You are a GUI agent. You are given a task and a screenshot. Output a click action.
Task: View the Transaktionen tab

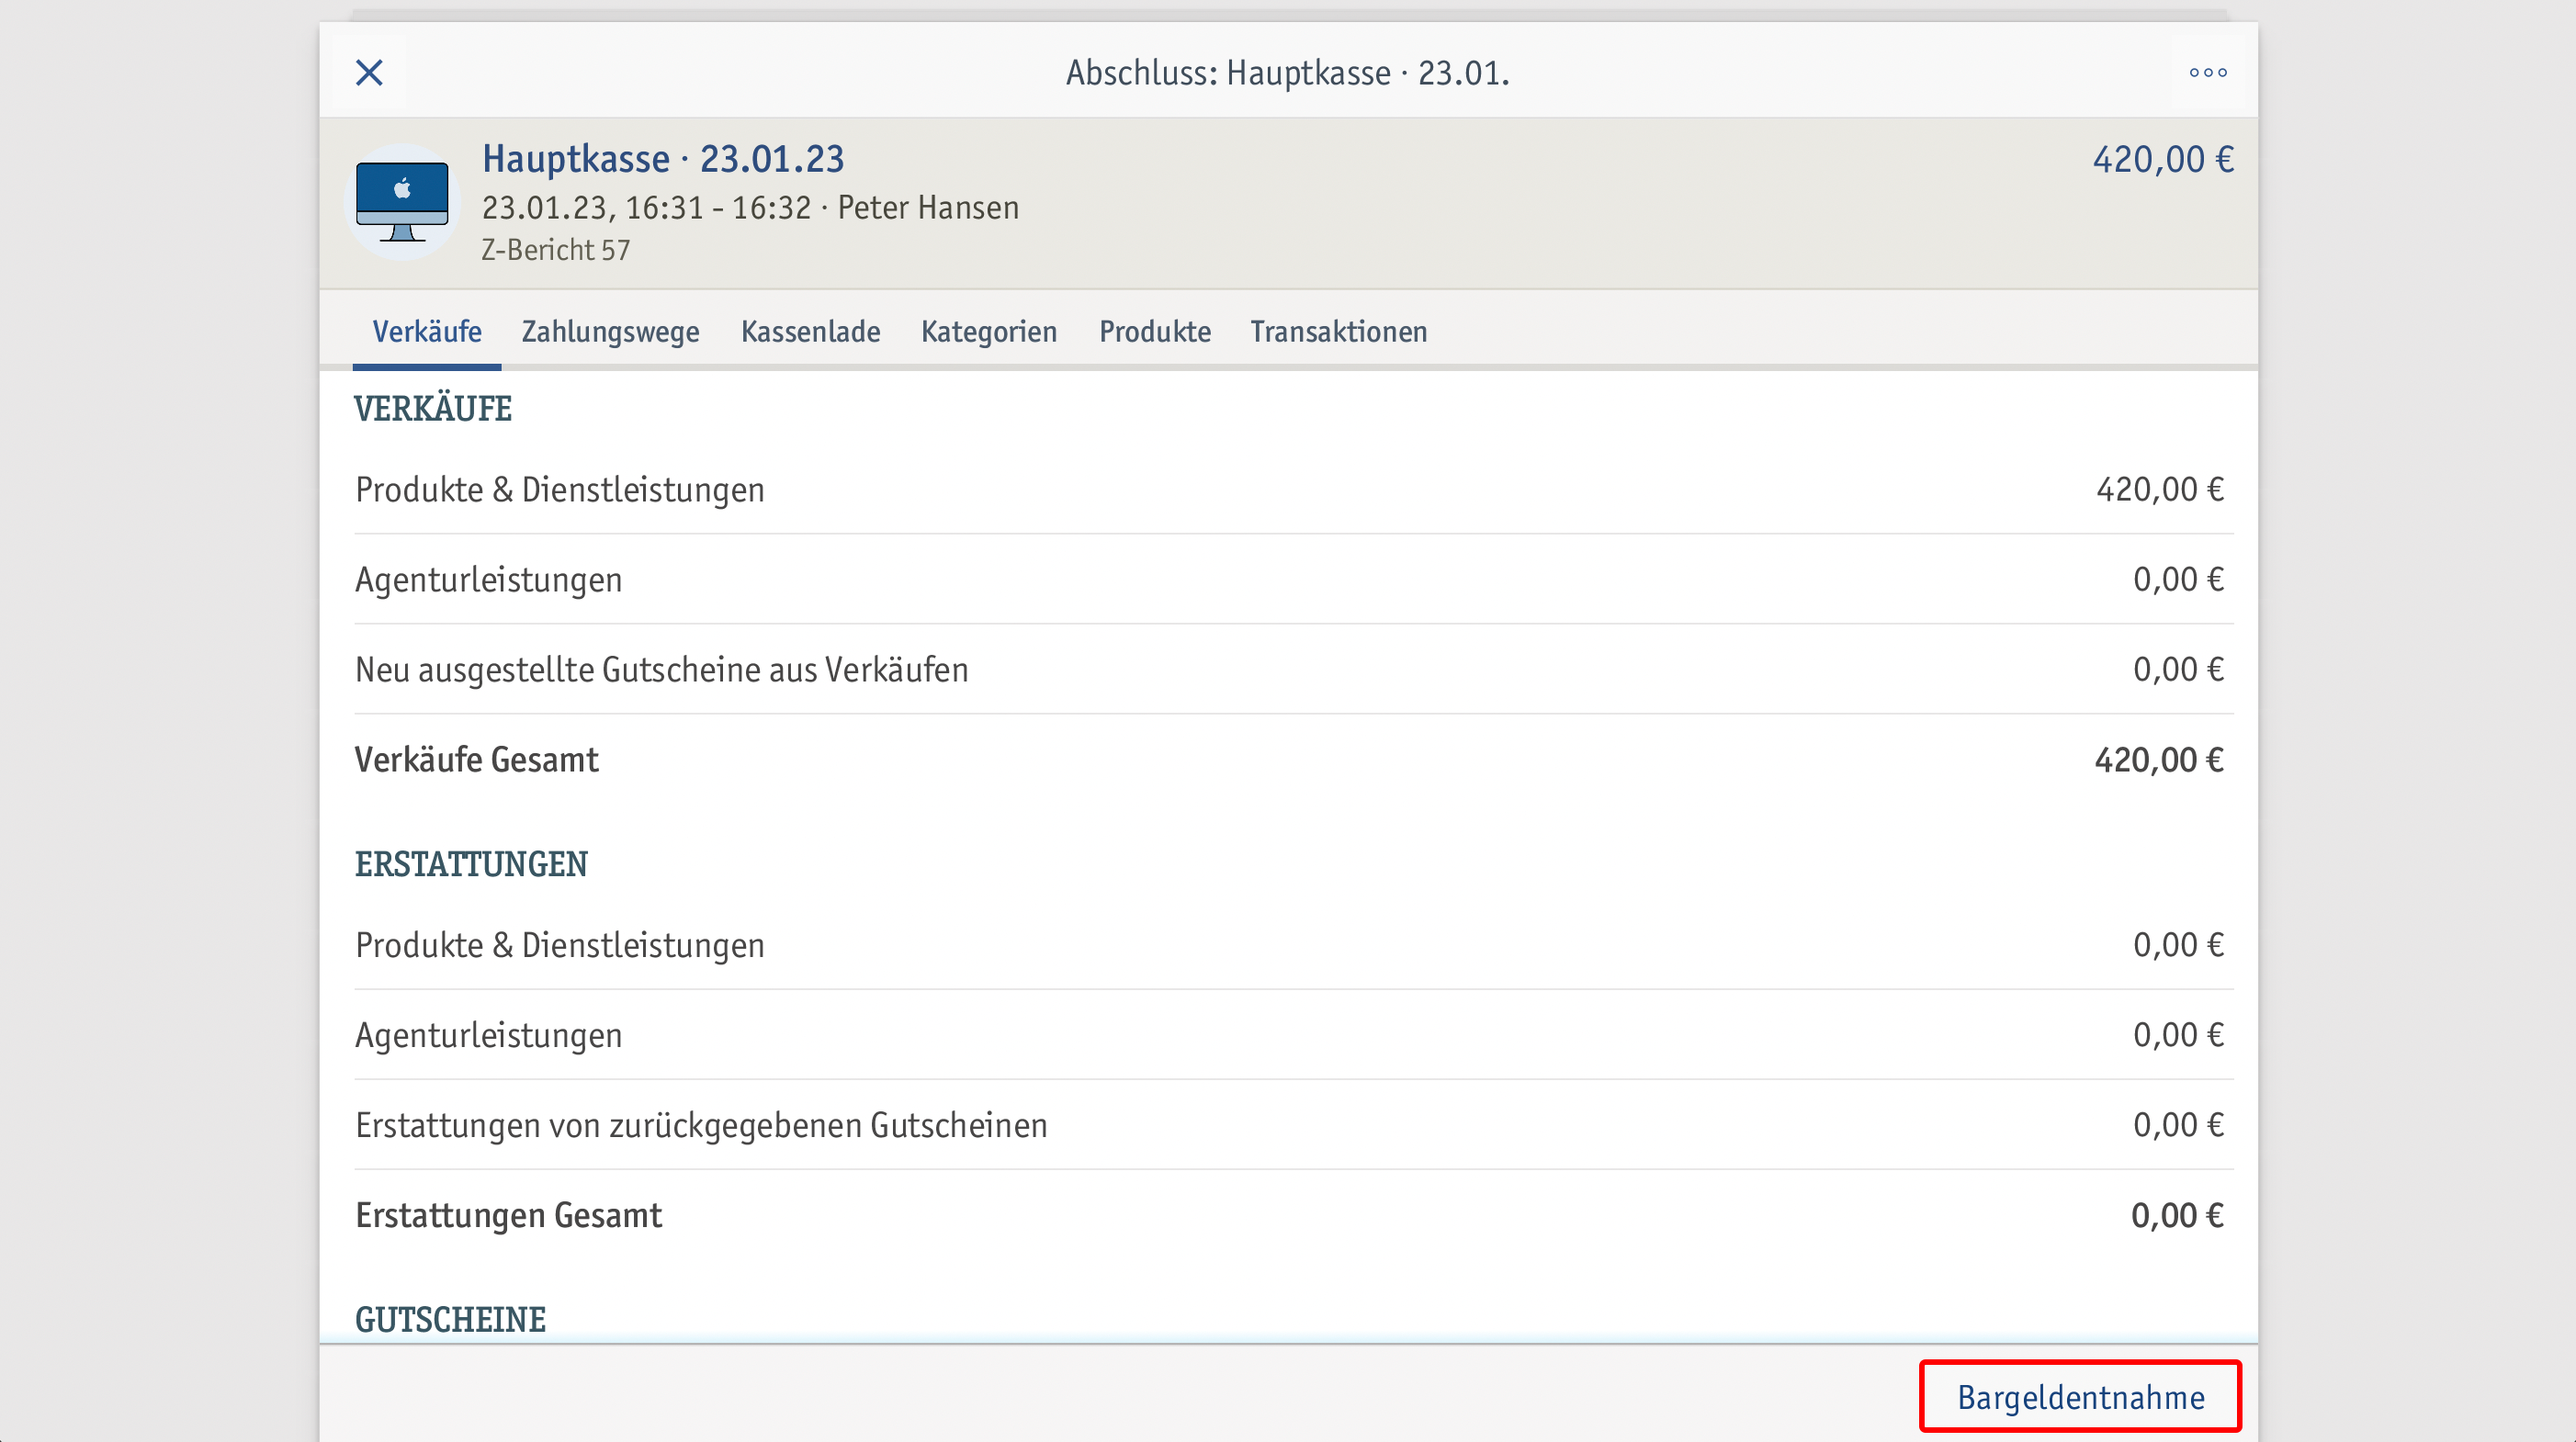pyautogui.click(x=1338, y=331)
